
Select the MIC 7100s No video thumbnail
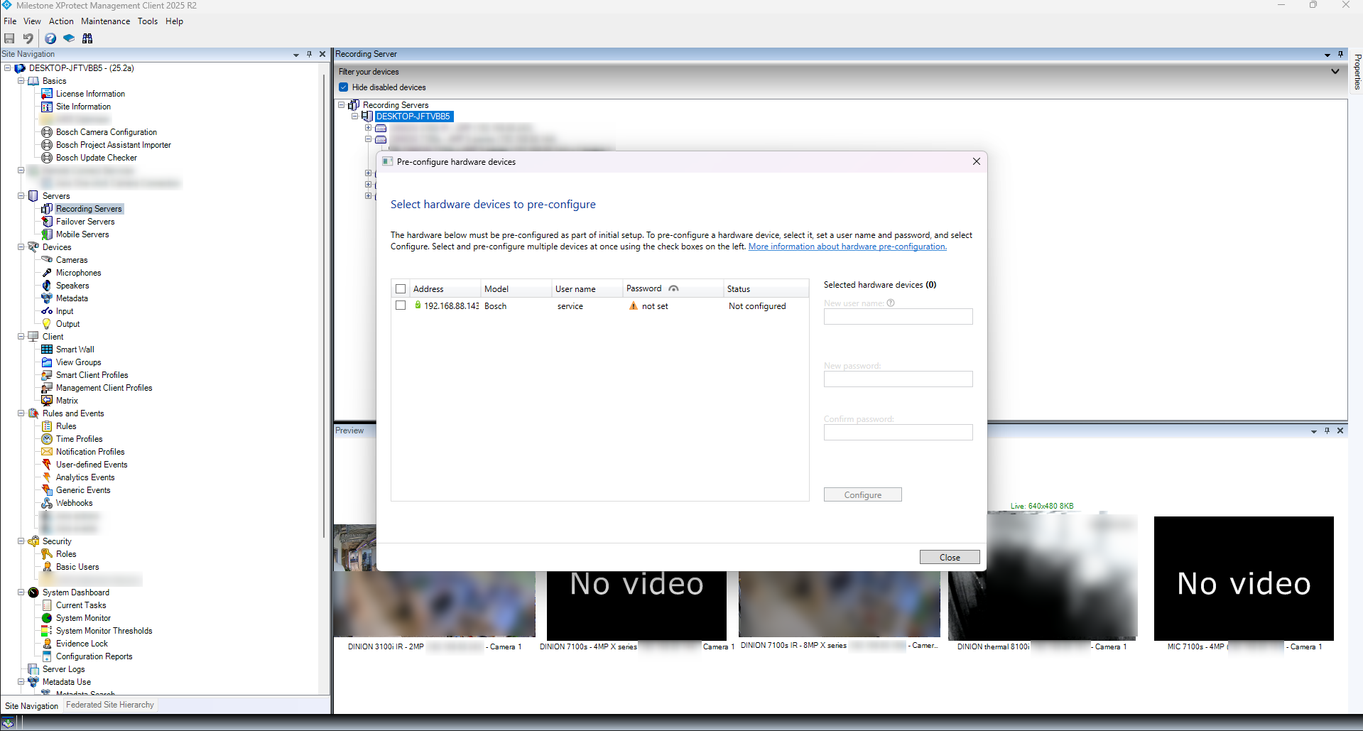point(1244,578)
